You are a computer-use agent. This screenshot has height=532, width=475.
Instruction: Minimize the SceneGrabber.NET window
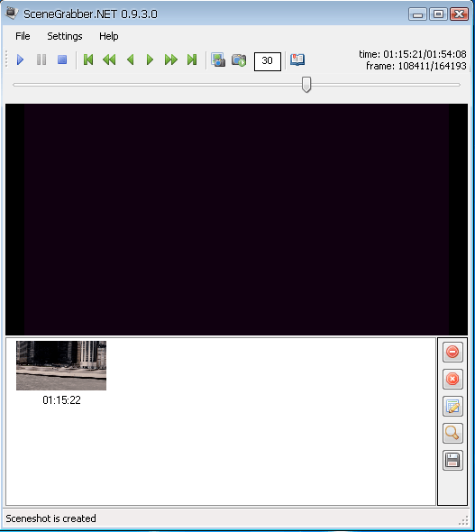coord(417,14)
